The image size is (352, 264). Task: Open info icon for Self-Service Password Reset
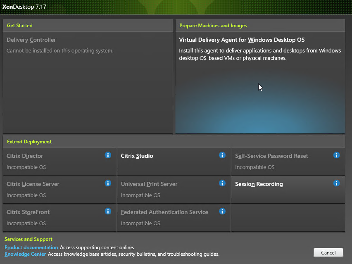point(337,155)
